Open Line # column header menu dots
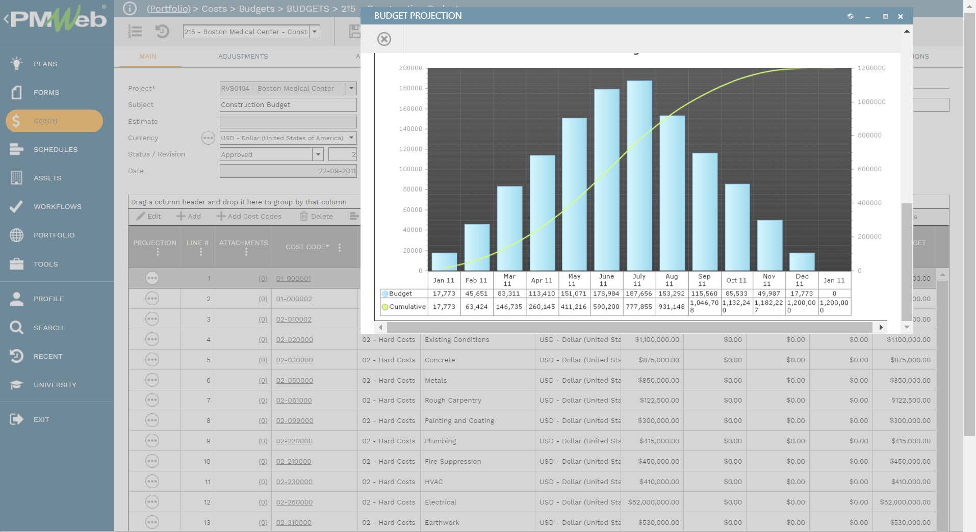The height and width of the screenshot is (532, 976). tap(200, 252)
